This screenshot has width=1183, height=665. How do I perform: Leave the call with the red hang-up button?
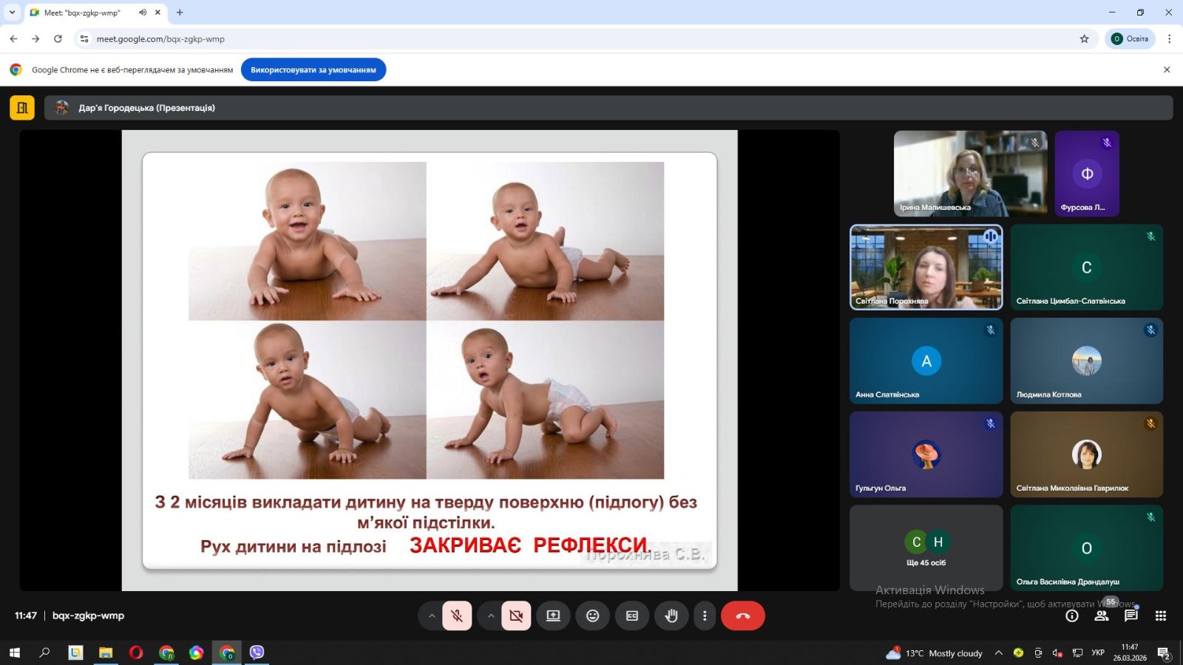click(742, 615)
